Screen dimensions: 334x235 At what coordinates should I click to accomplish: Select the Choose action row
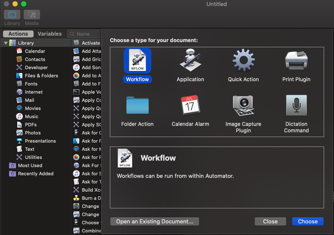click(x=87, y=223)
